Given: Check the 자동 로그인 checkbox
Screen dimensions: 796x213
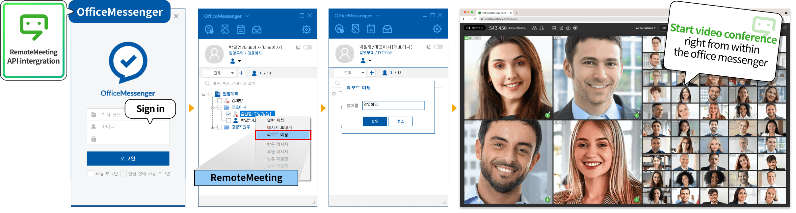Looking at the screenshot, I should point(91,174).
